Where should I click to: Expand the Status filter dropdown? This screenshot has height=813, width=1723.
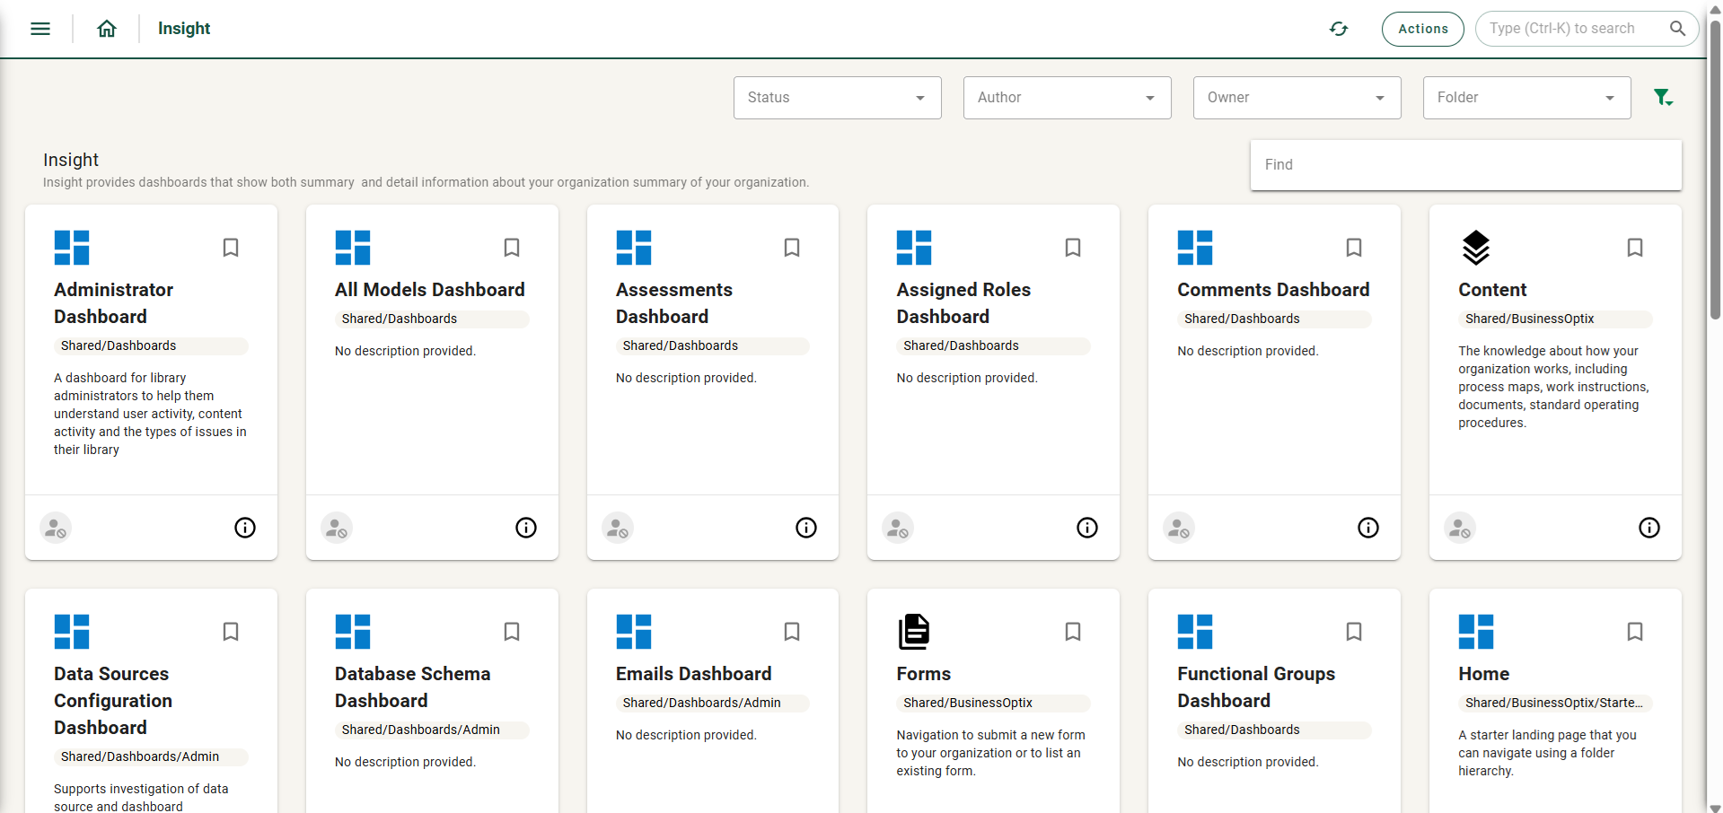[837, 98]
